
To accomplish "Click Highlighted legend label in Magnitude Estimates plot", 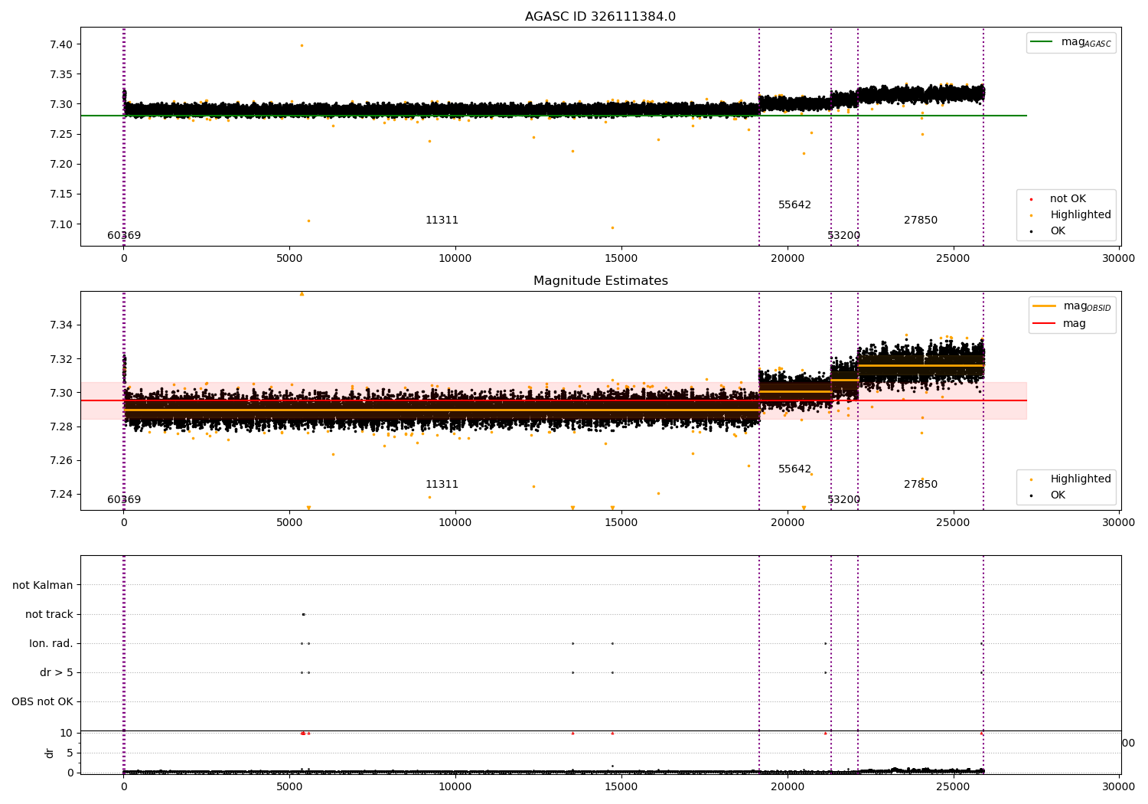I will pyautogui.click(x=1080, y=479).
